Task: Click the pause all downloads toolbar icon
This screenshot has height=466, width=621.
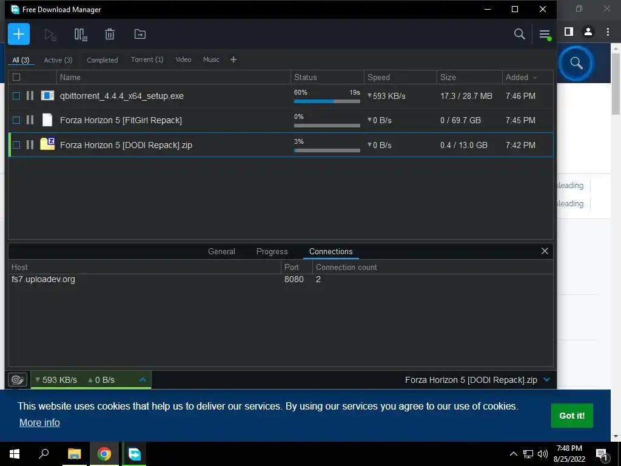Action: point(81,35)
